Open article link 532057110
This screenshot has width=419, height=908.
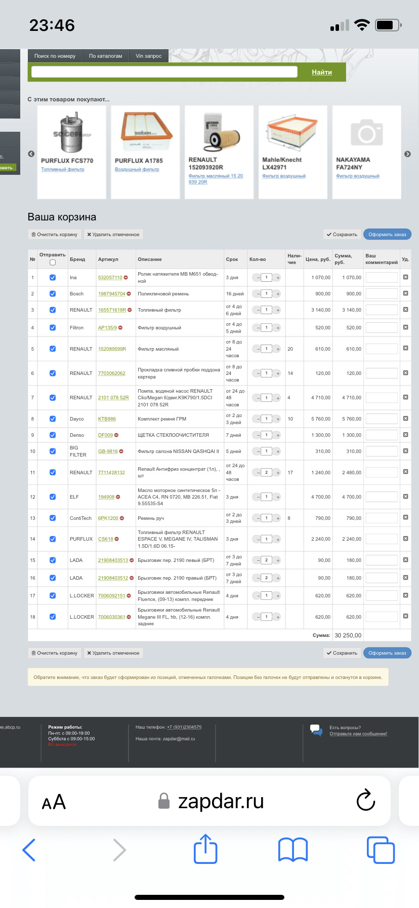tap(110, 278)
